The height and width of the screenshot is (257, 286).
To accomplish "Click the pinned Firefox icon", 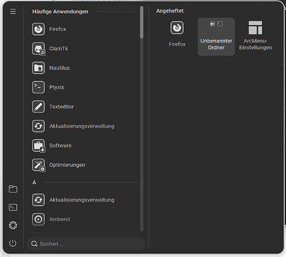I will coord(177,34).
